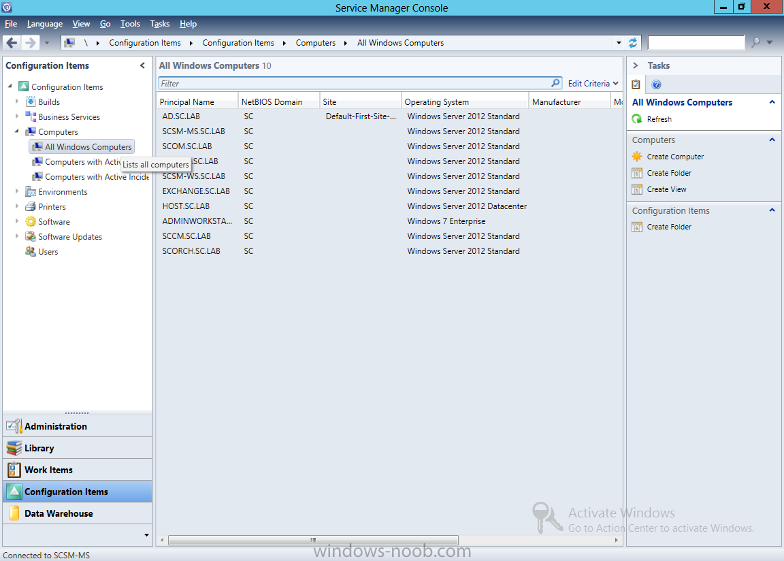Select the EXCHANGE.SC.LAB computer row
This screenshot has width=784, height=561.
(x=389, y=191)
